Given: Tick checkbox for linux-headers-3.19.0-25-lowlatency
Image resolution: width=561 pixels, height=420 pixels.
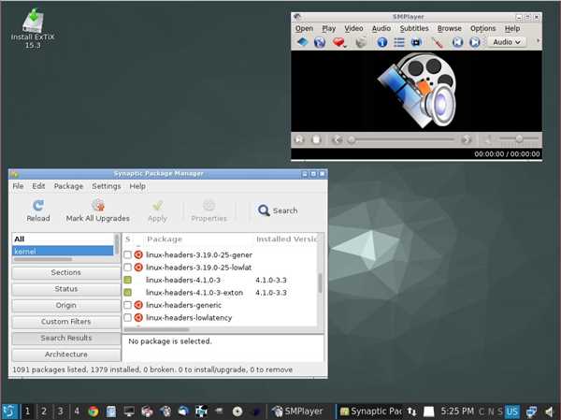Looking at the screenshot, I should point(127,268).
